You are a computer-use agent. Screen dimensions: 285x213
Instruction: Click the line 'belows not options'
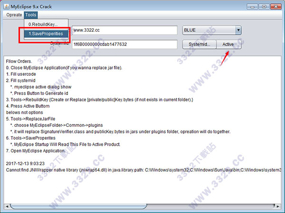coord(25,113)
